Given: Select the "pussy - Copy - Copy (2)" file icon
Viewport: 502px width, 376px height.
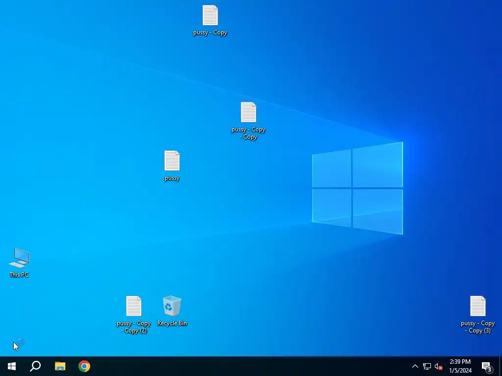Looking at the screenshot, I should coord(134,306).
